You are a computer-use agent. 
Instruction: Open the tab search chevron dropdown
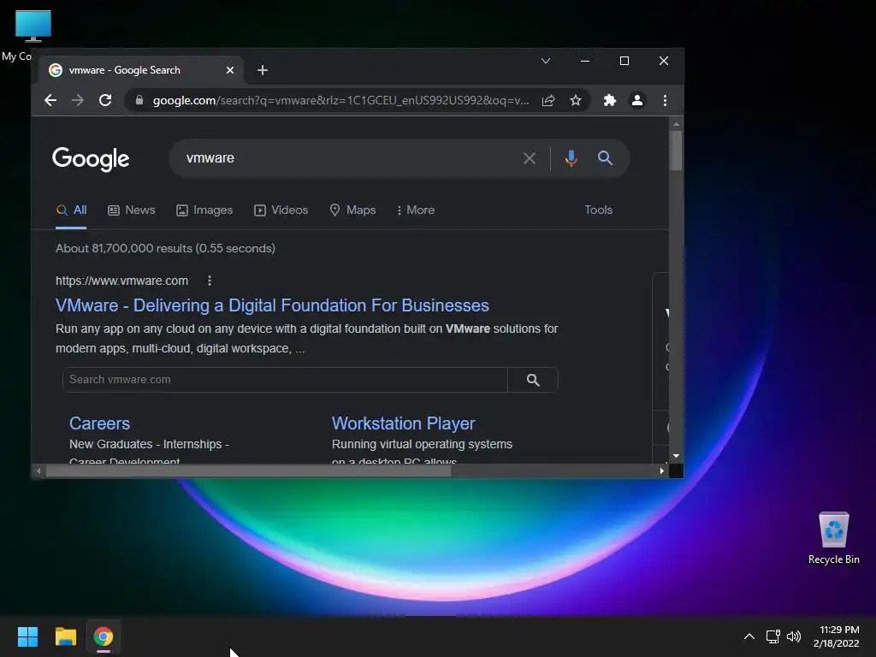pos(546,61)
